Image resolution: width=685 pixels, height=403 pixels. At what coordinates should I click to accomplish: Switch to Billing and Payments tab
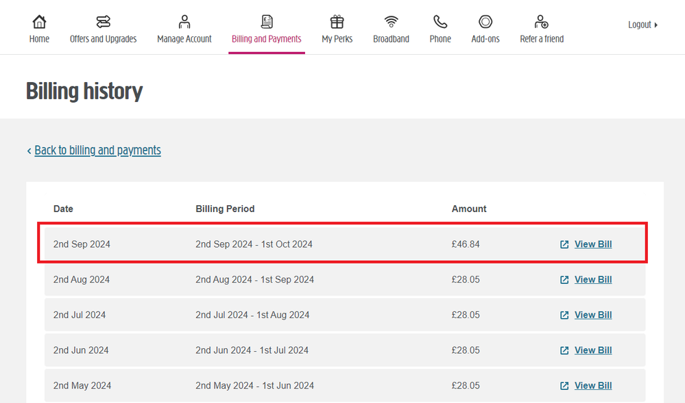tap(267, 39)
